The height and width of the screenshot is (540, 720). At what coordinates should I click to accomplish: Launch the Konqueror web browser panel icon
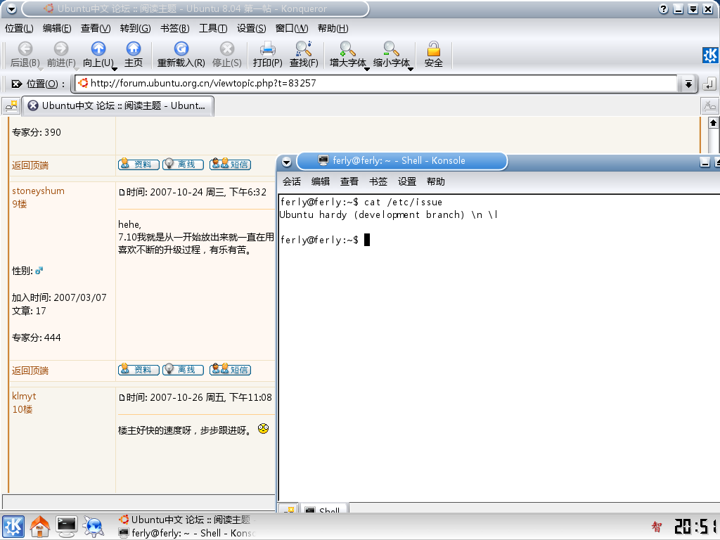[x=94, y=526]
